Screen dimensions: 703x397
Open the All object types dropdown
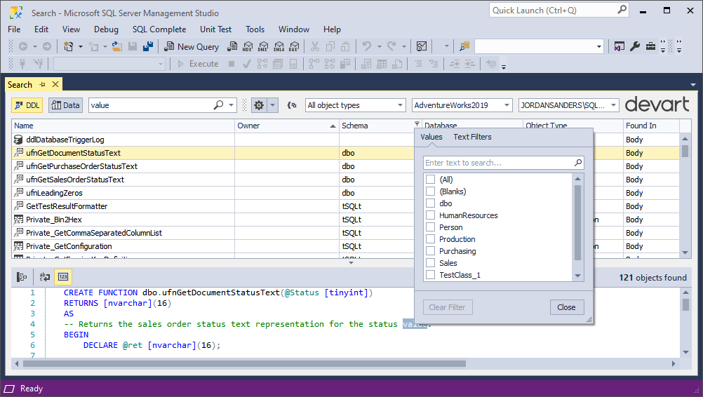point(356,105)
